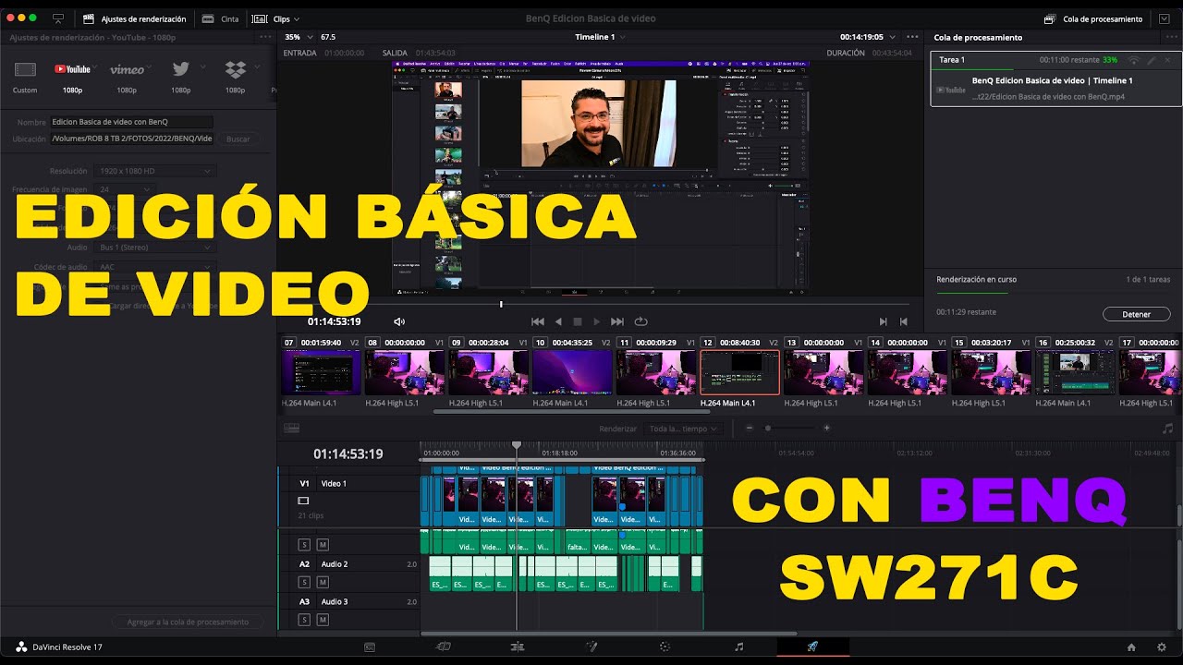The width and height of the screenshot is (1183, 665).
Task: Open the Color page icon
Action: (665, 647)
